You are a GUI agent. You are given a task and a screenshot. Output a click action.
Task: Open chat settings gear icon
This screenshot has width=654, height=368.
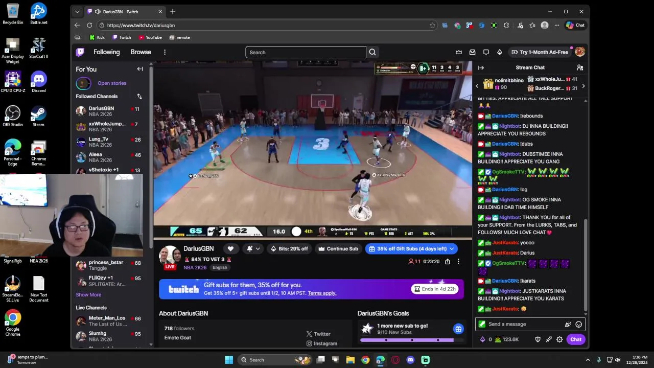559,339
